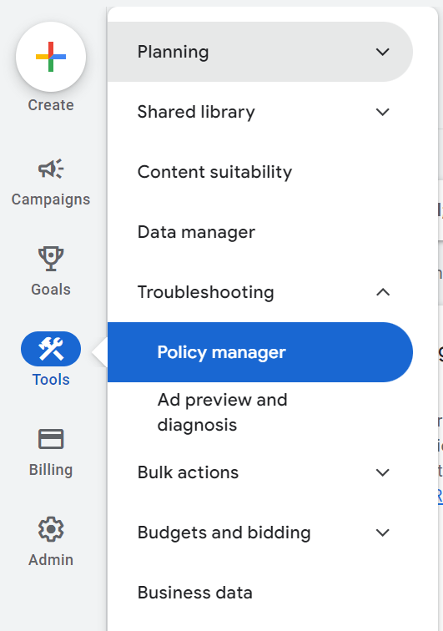Click the Create label under the plus button
Screen dimensions: 443x631
51,105
